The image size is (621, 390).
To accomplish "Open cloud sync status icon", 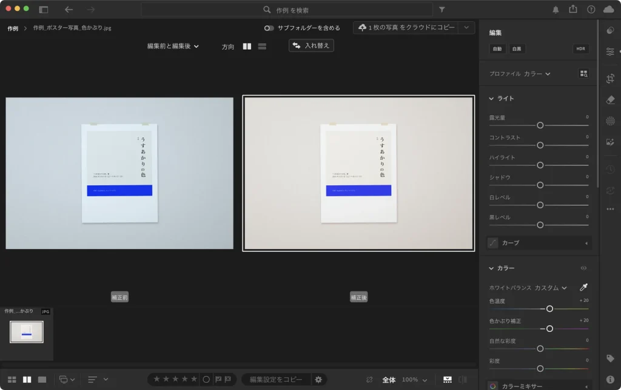I will click(x=609, y=10).
